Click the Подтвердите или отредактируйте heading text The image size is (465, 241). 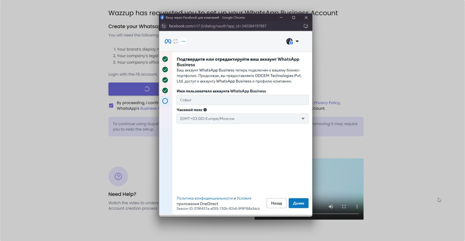238,62
